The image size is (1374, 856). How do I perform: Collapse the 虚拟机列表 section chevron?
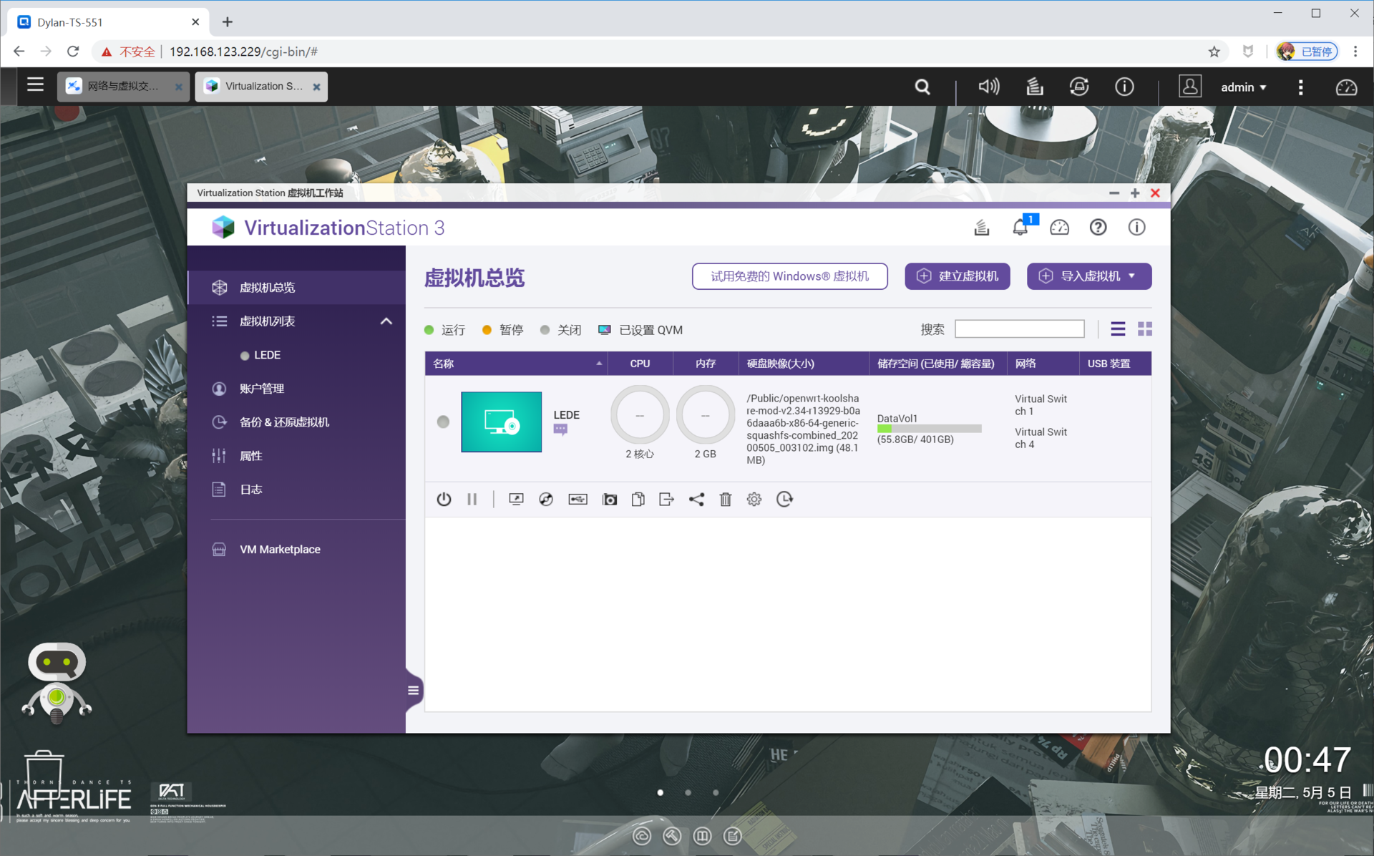click(386, 321)
